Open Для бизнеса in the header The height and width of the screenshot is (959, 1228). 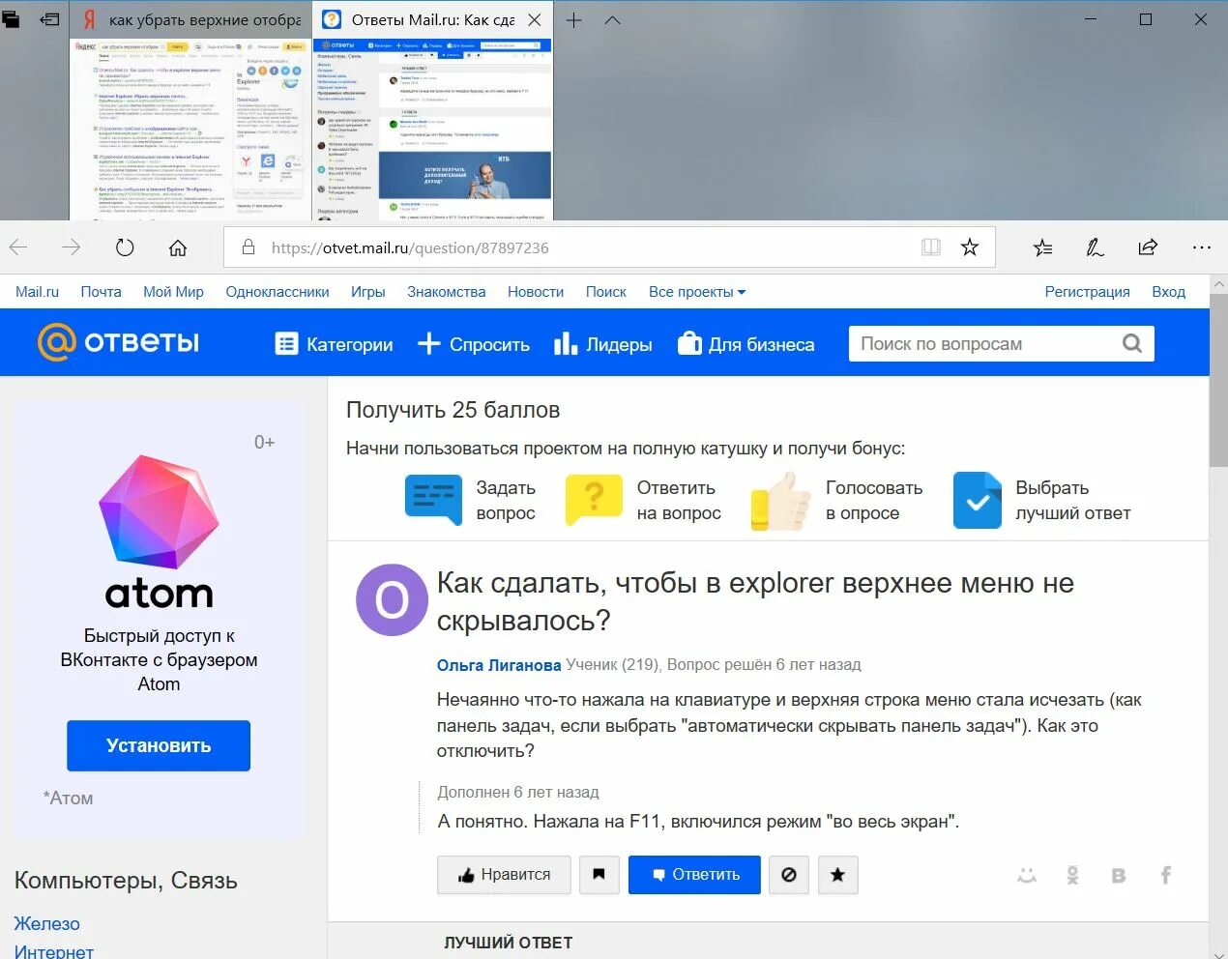point(746,344)
